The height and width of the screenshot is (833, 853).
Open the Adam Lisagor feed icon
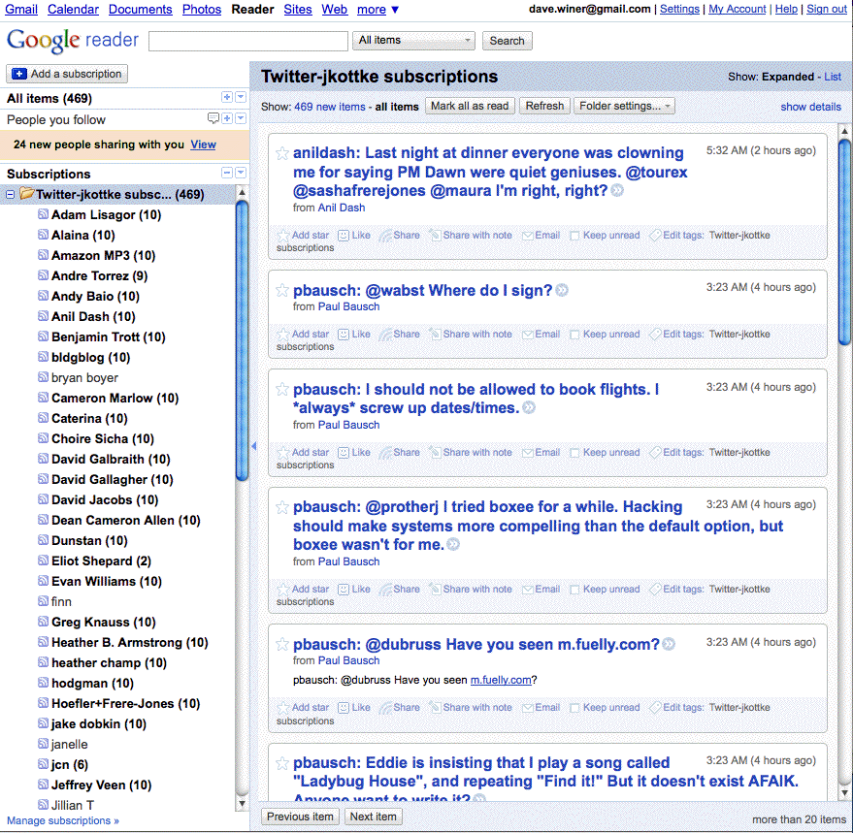click(43, 215)
